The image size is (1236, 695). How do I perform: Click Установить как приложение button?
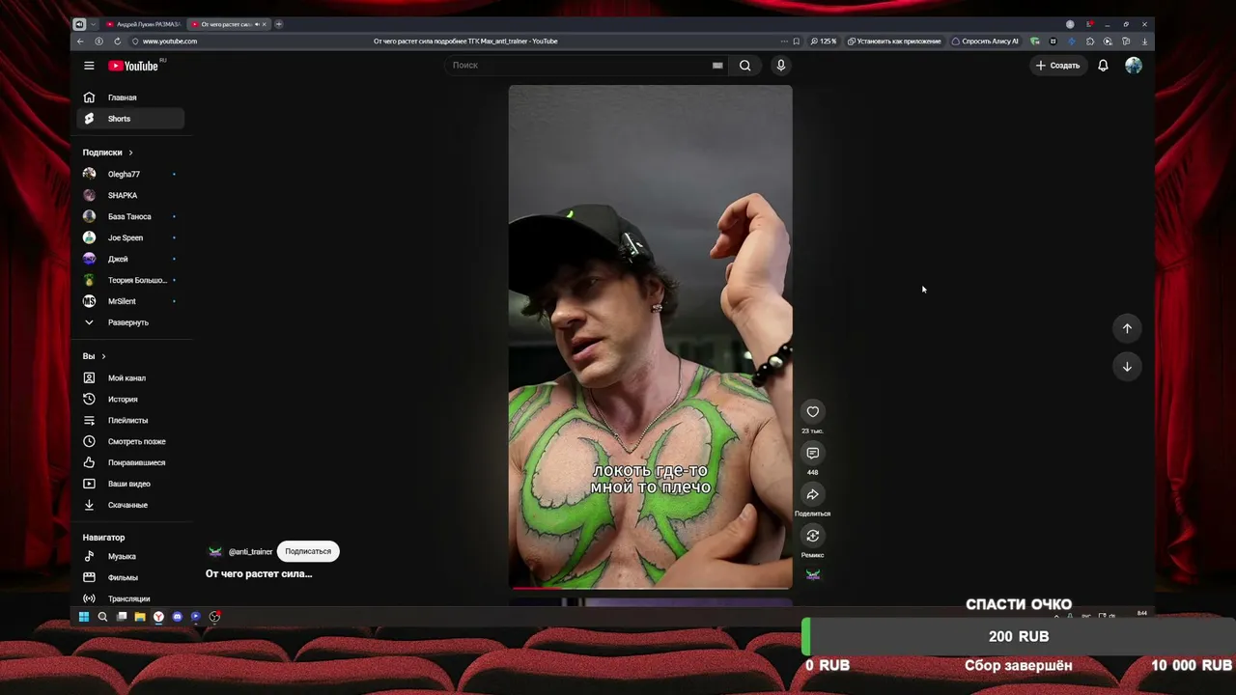coord(894,42)
